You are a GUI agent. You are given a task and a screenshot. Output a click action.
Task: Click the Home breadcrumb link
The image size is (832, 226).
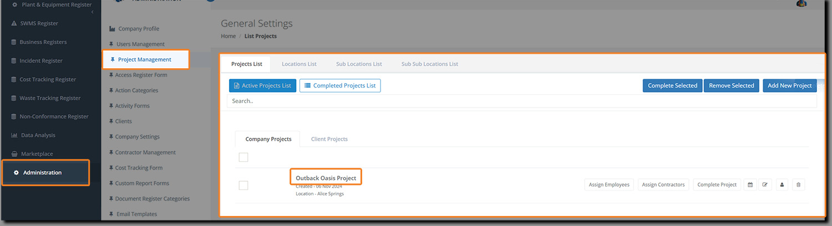(229, 36)
